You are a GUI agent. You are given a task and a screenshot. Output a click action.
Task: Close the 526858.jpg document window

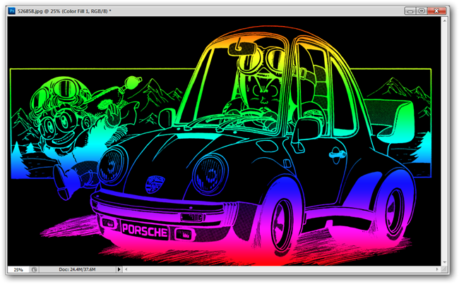tap(436, 11)
